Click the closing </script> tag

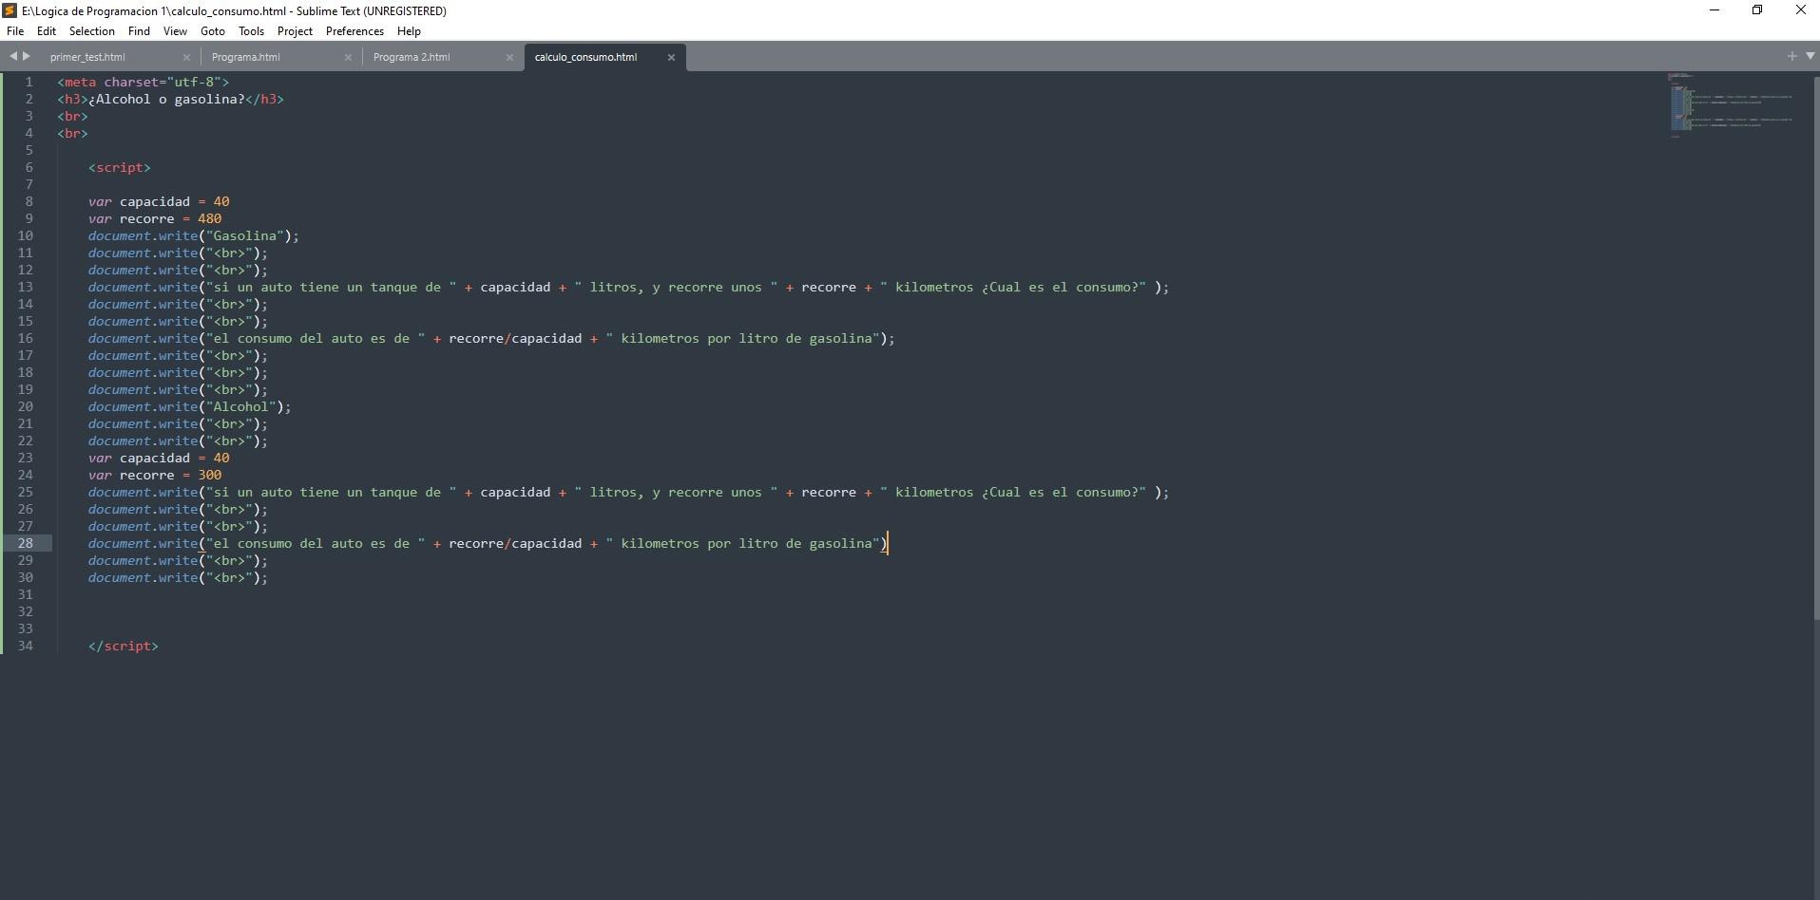pos(124,646)
